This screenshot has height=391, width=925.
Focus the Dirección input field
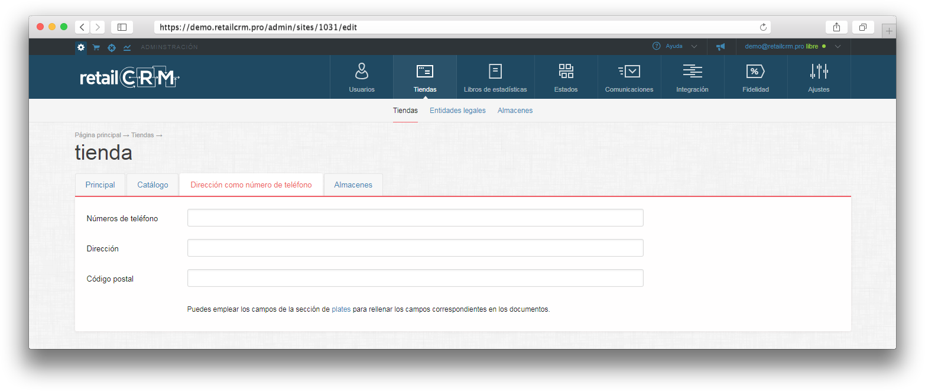(415, 248)
